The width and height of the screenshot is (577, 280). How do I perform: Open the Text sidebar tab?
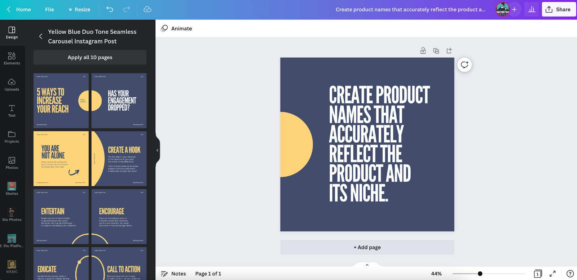(x=12, y=111)
